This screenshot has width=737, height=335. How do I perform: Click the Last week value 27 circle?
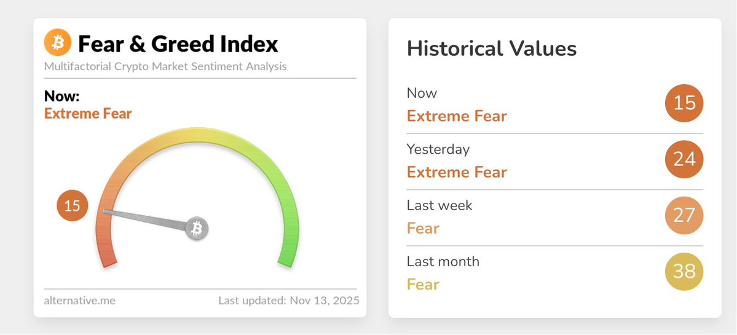[684, 215]
